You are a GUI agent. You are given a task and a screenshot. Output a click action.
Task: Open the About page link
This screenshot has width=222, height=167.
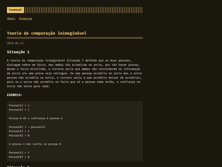coord(11,19)
